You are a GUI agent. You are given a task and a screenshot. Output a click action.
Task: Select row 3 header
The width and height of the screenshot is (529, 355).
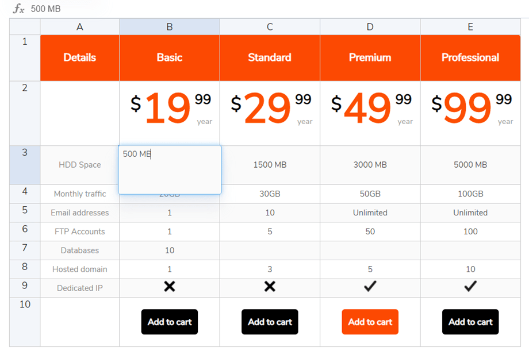[25, 165]
